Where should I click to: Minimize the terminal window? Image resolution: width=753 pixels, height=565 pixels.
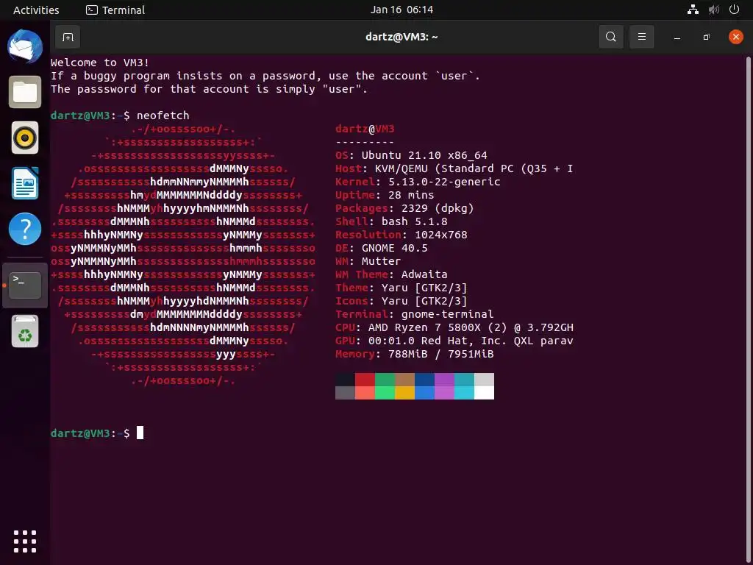point(677,37)
